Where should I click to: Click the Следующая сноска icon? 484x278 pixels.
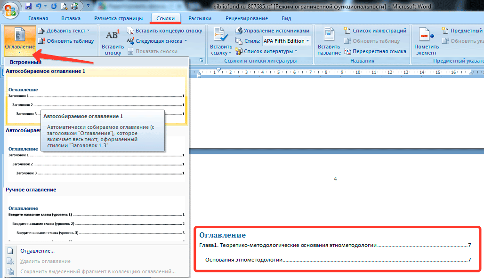130,41
